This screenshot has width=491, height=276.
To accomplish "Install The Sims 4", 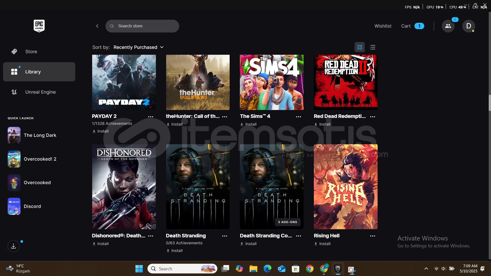I will point(249,124).
